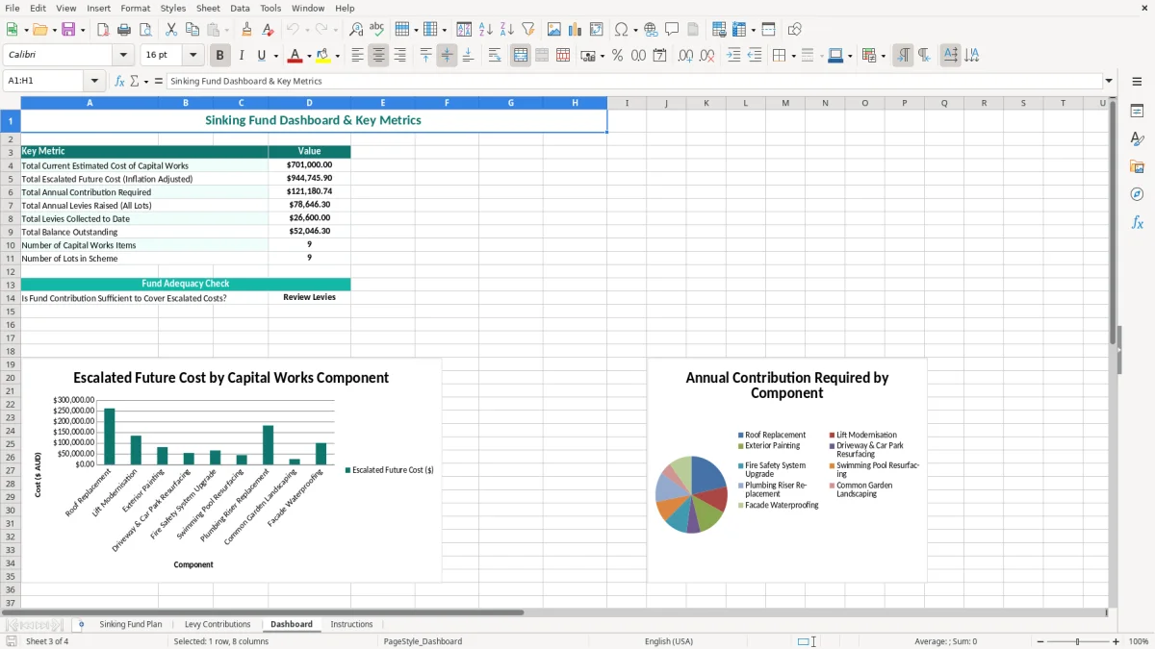Toggle center horizontal alignment
The image size is (1155, 649).
coord(378,56)
